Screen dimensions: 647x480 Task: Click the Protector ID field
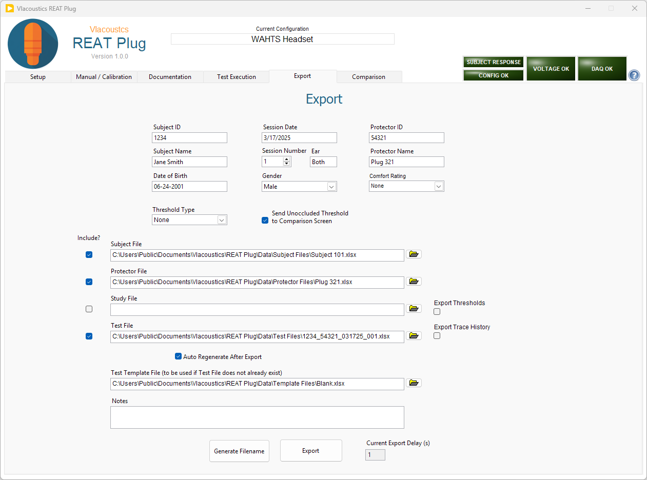point(406,137)
